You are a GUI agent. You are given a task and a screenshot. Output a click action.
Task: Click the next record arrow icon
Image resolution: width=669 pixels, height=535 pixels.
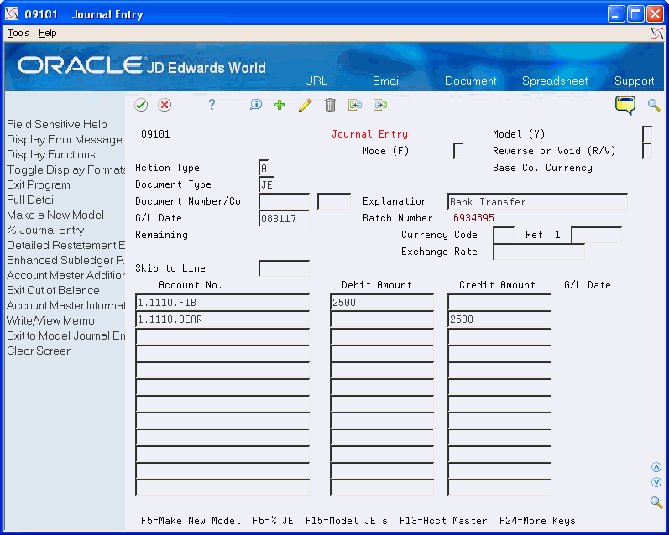380,105
